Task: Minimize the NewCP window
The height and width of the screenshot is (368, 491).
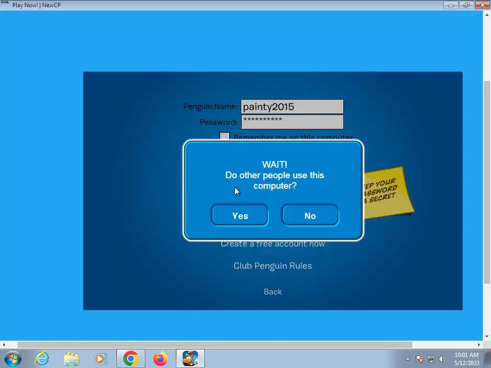Action: pyautogui.click(x=451, y=5)
